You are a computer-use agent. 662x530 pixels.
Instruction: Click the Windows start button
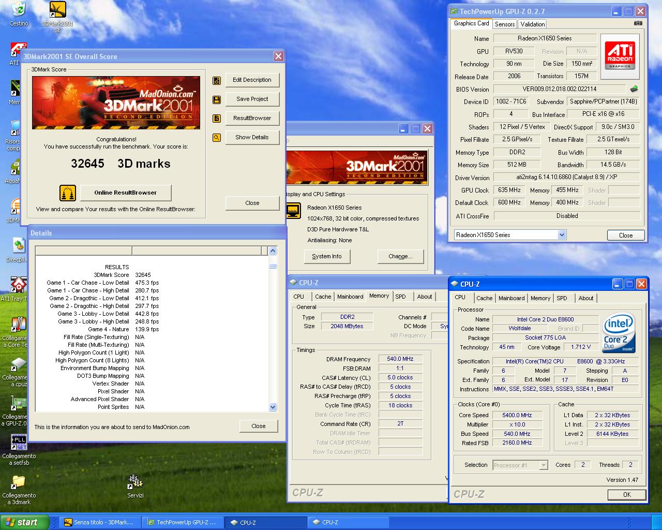25,522
